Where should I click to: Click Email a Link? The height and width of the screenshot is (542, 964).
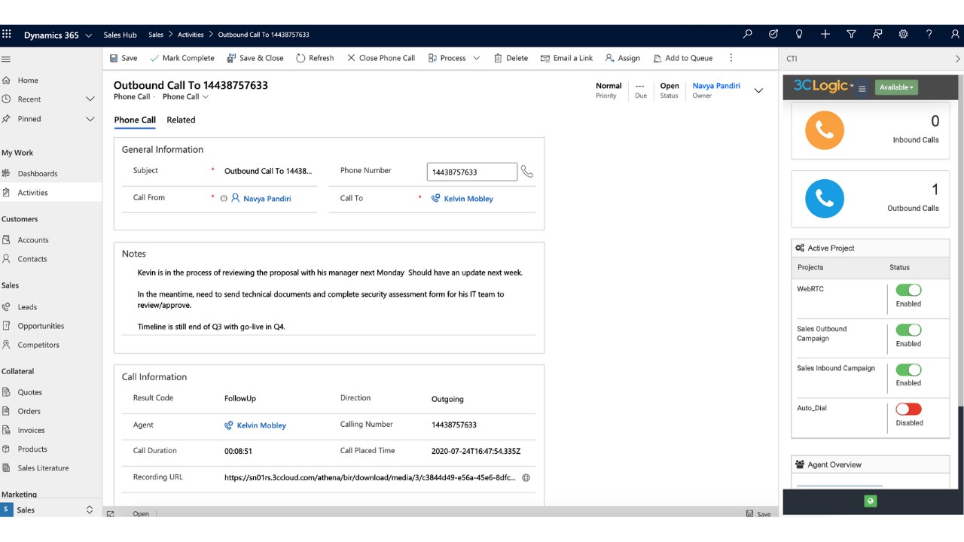[566, 58]
